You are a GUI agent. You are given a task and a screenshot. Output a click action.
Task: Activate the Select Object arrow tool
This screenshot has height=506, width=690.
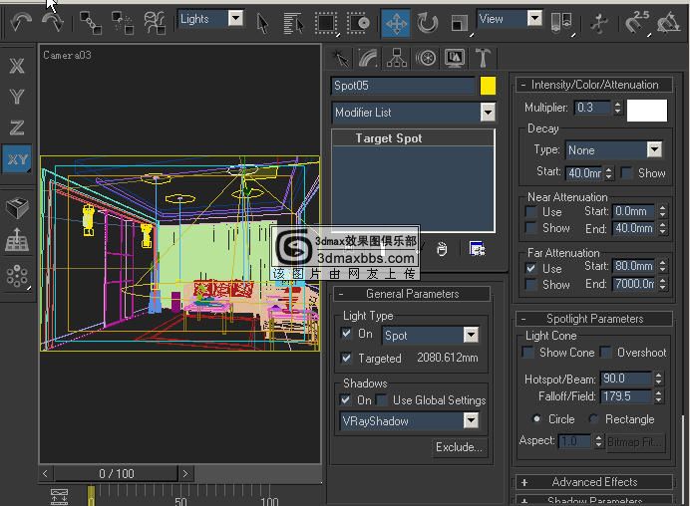pyautogui.click(x=262, y=23)
